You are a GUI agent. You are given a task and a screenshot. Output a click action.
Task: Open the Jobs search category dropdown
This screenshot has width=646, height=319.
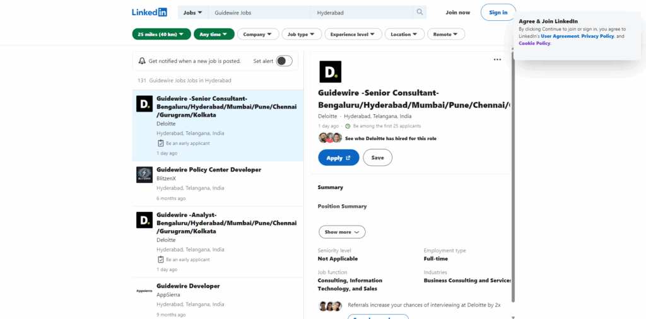pos(193,13)
